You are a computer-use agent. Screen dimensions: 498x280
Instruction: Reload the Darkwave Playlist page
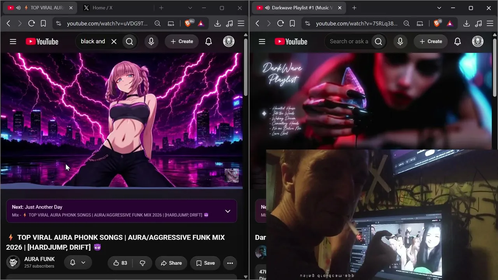(x=281, y=23)
